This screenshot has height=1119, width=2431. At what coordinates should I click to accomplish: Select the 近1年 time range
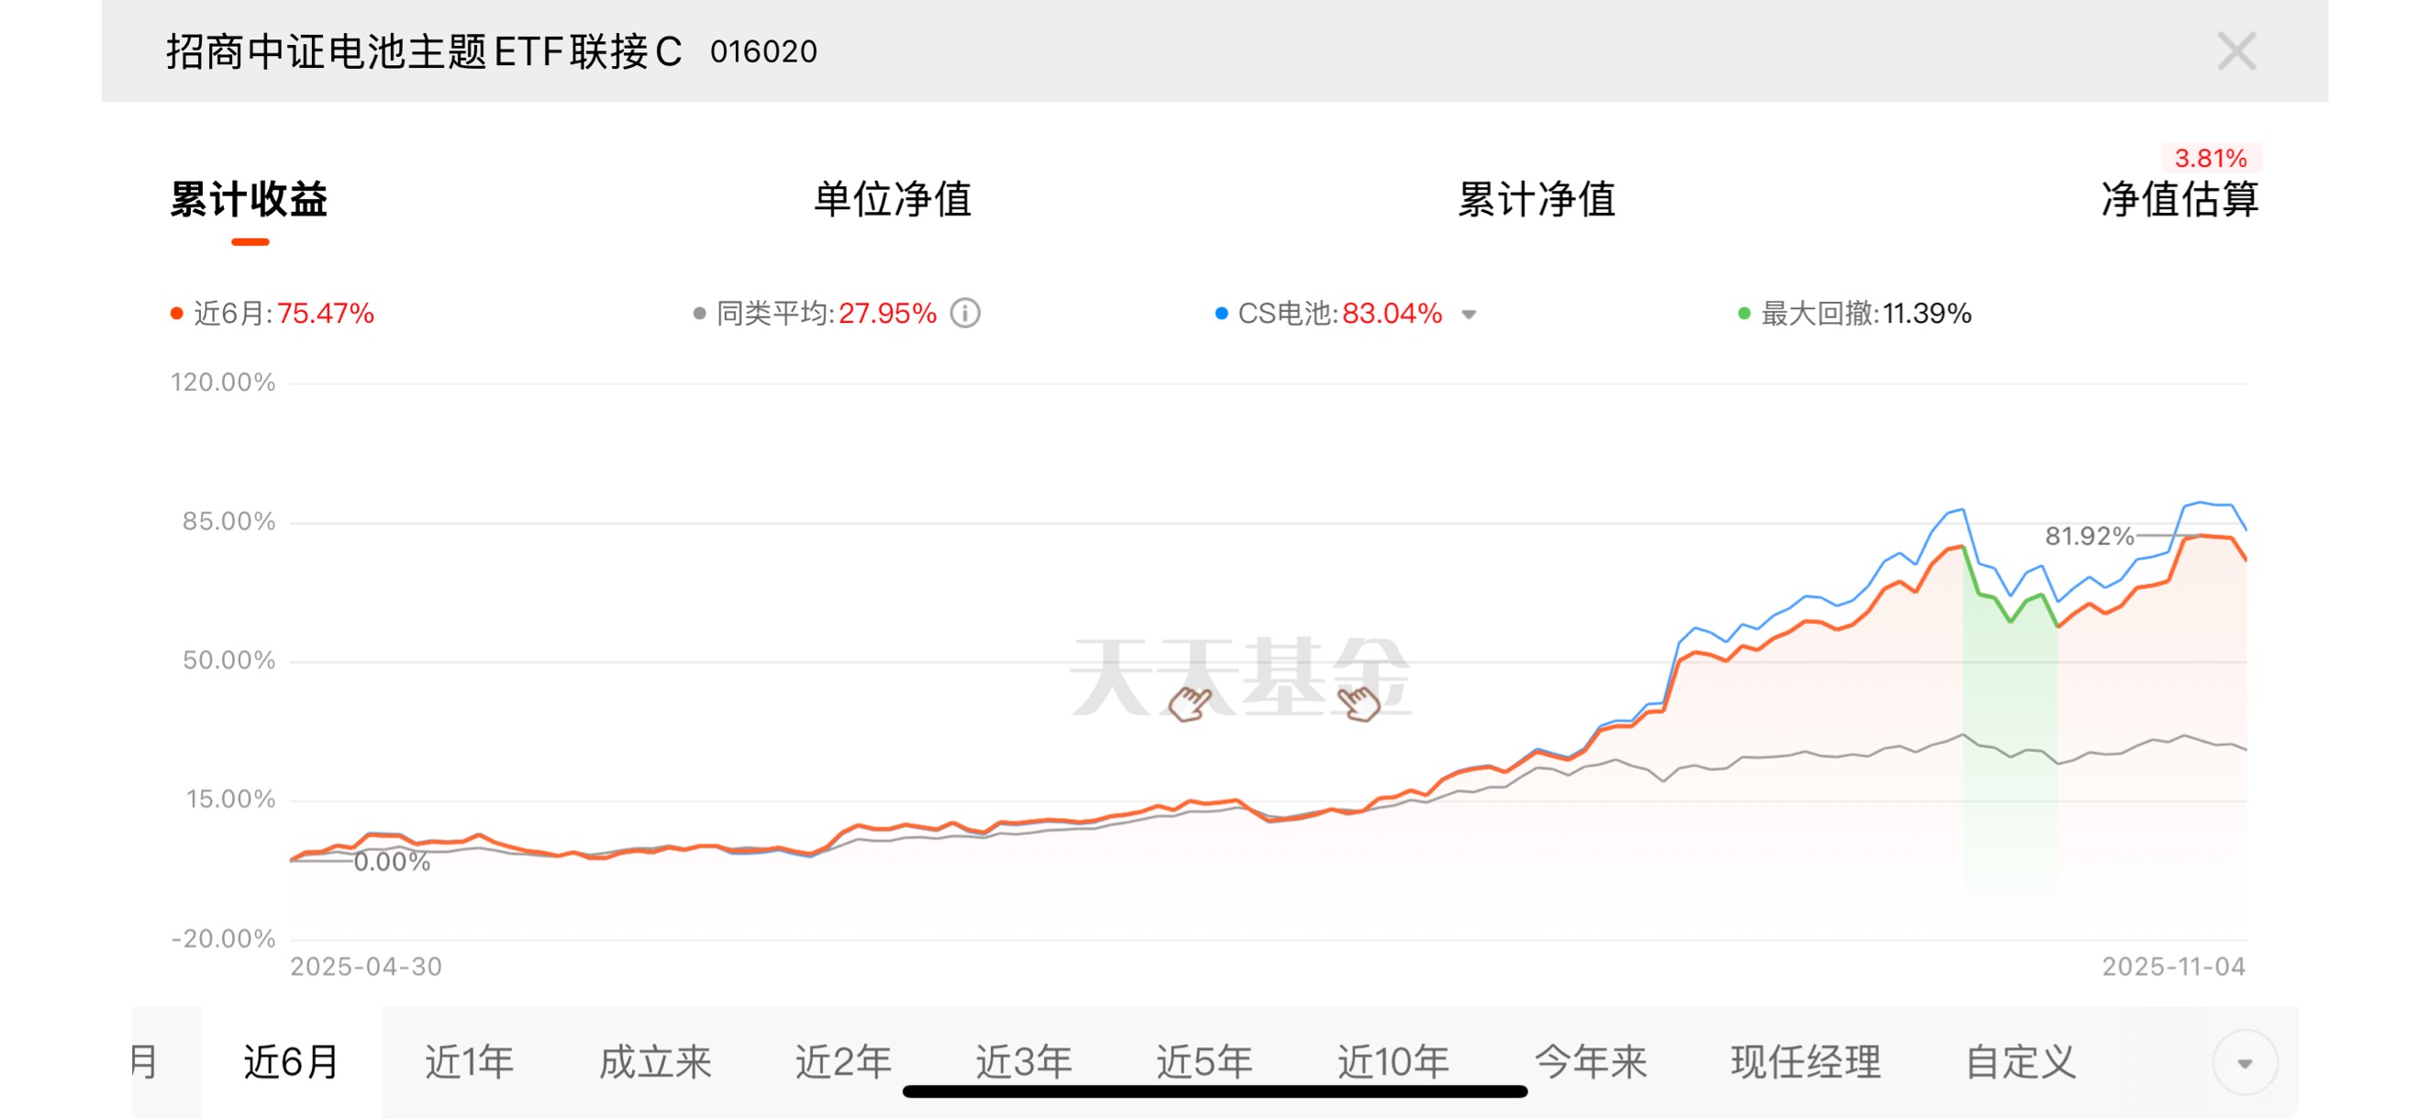click(469, 1062)
